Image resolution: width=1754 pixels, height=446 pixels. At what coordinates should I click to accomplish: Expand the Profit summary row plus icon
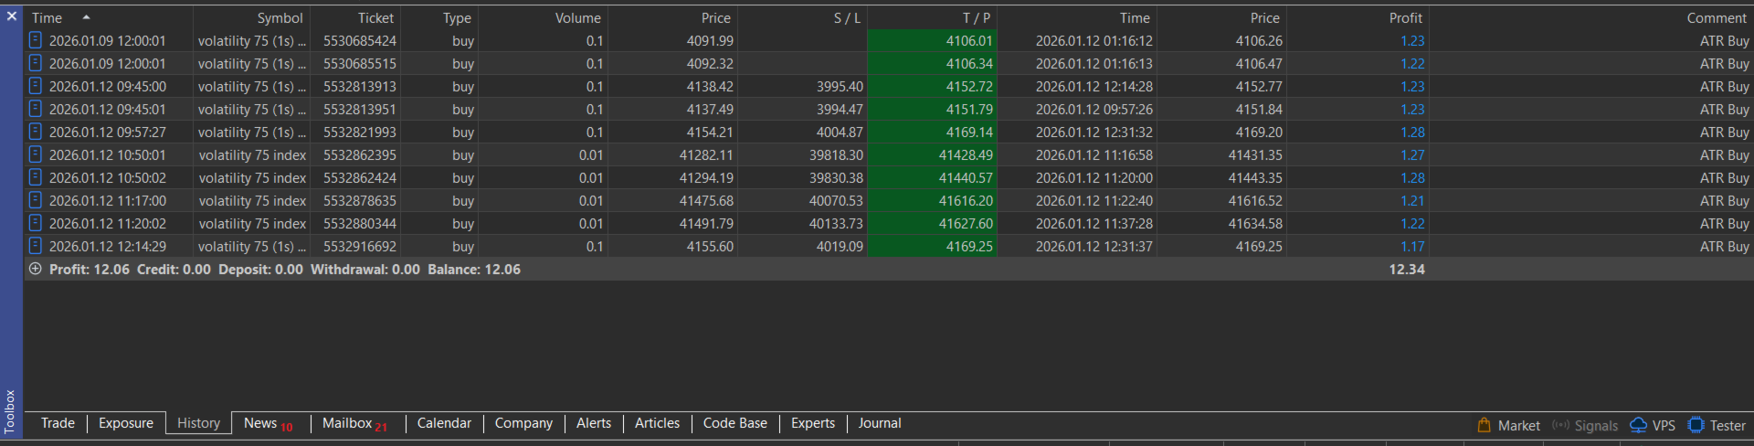tap(36, 269)
